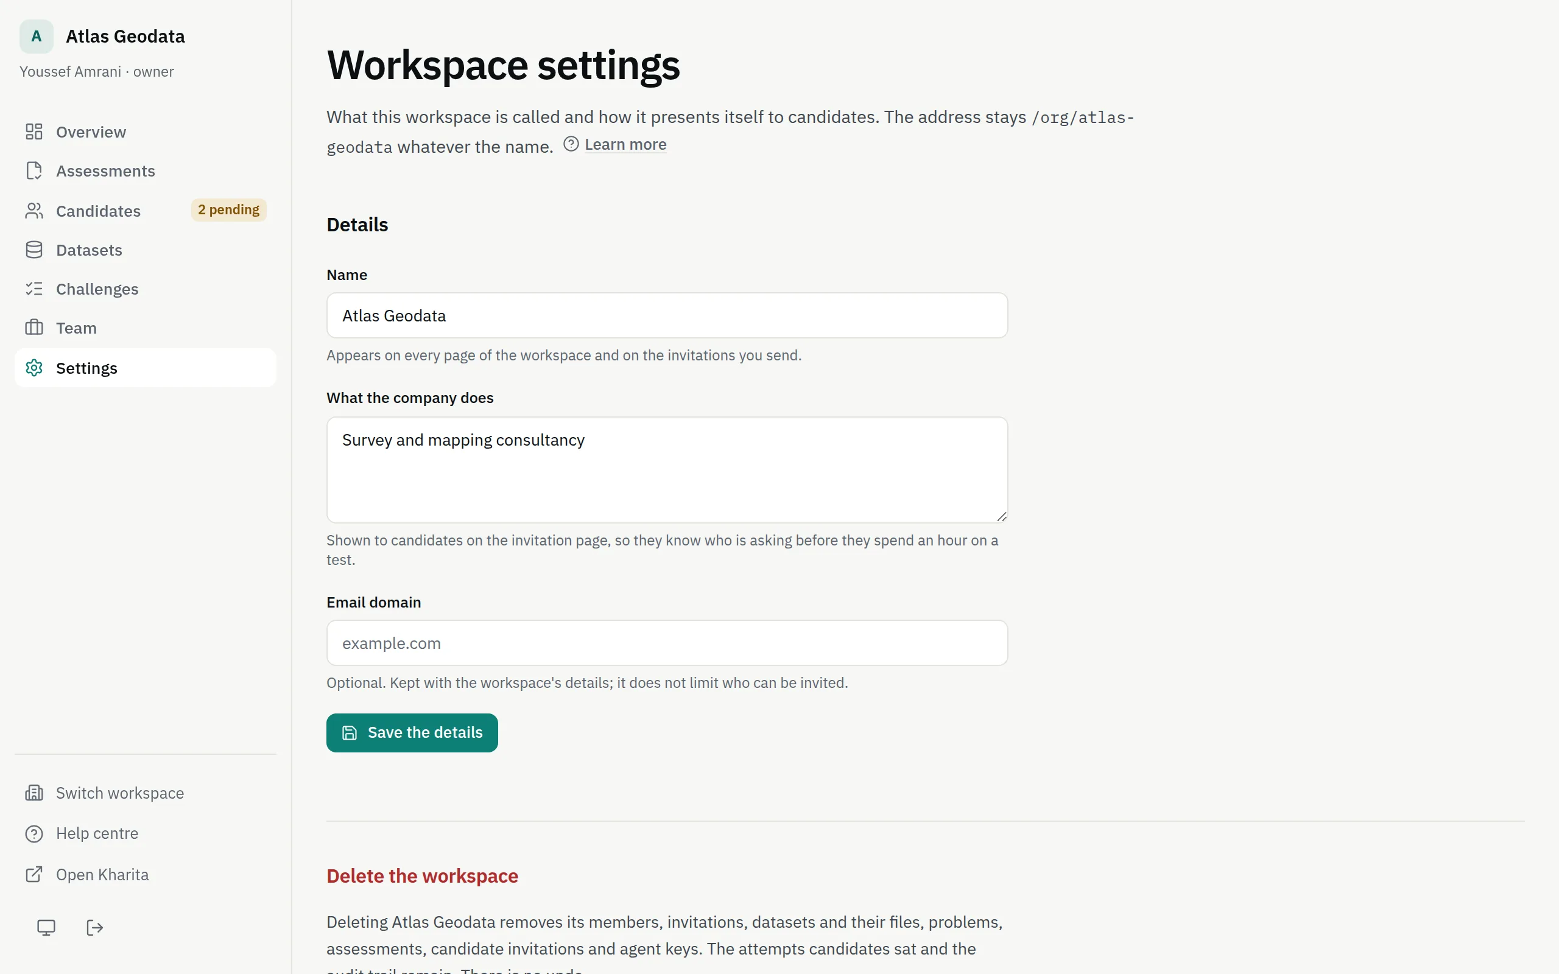Viewport: 1559px width, 974px height.
Task: Click the 'Delete the workspace' heading
Action: (x=422, y=876)
